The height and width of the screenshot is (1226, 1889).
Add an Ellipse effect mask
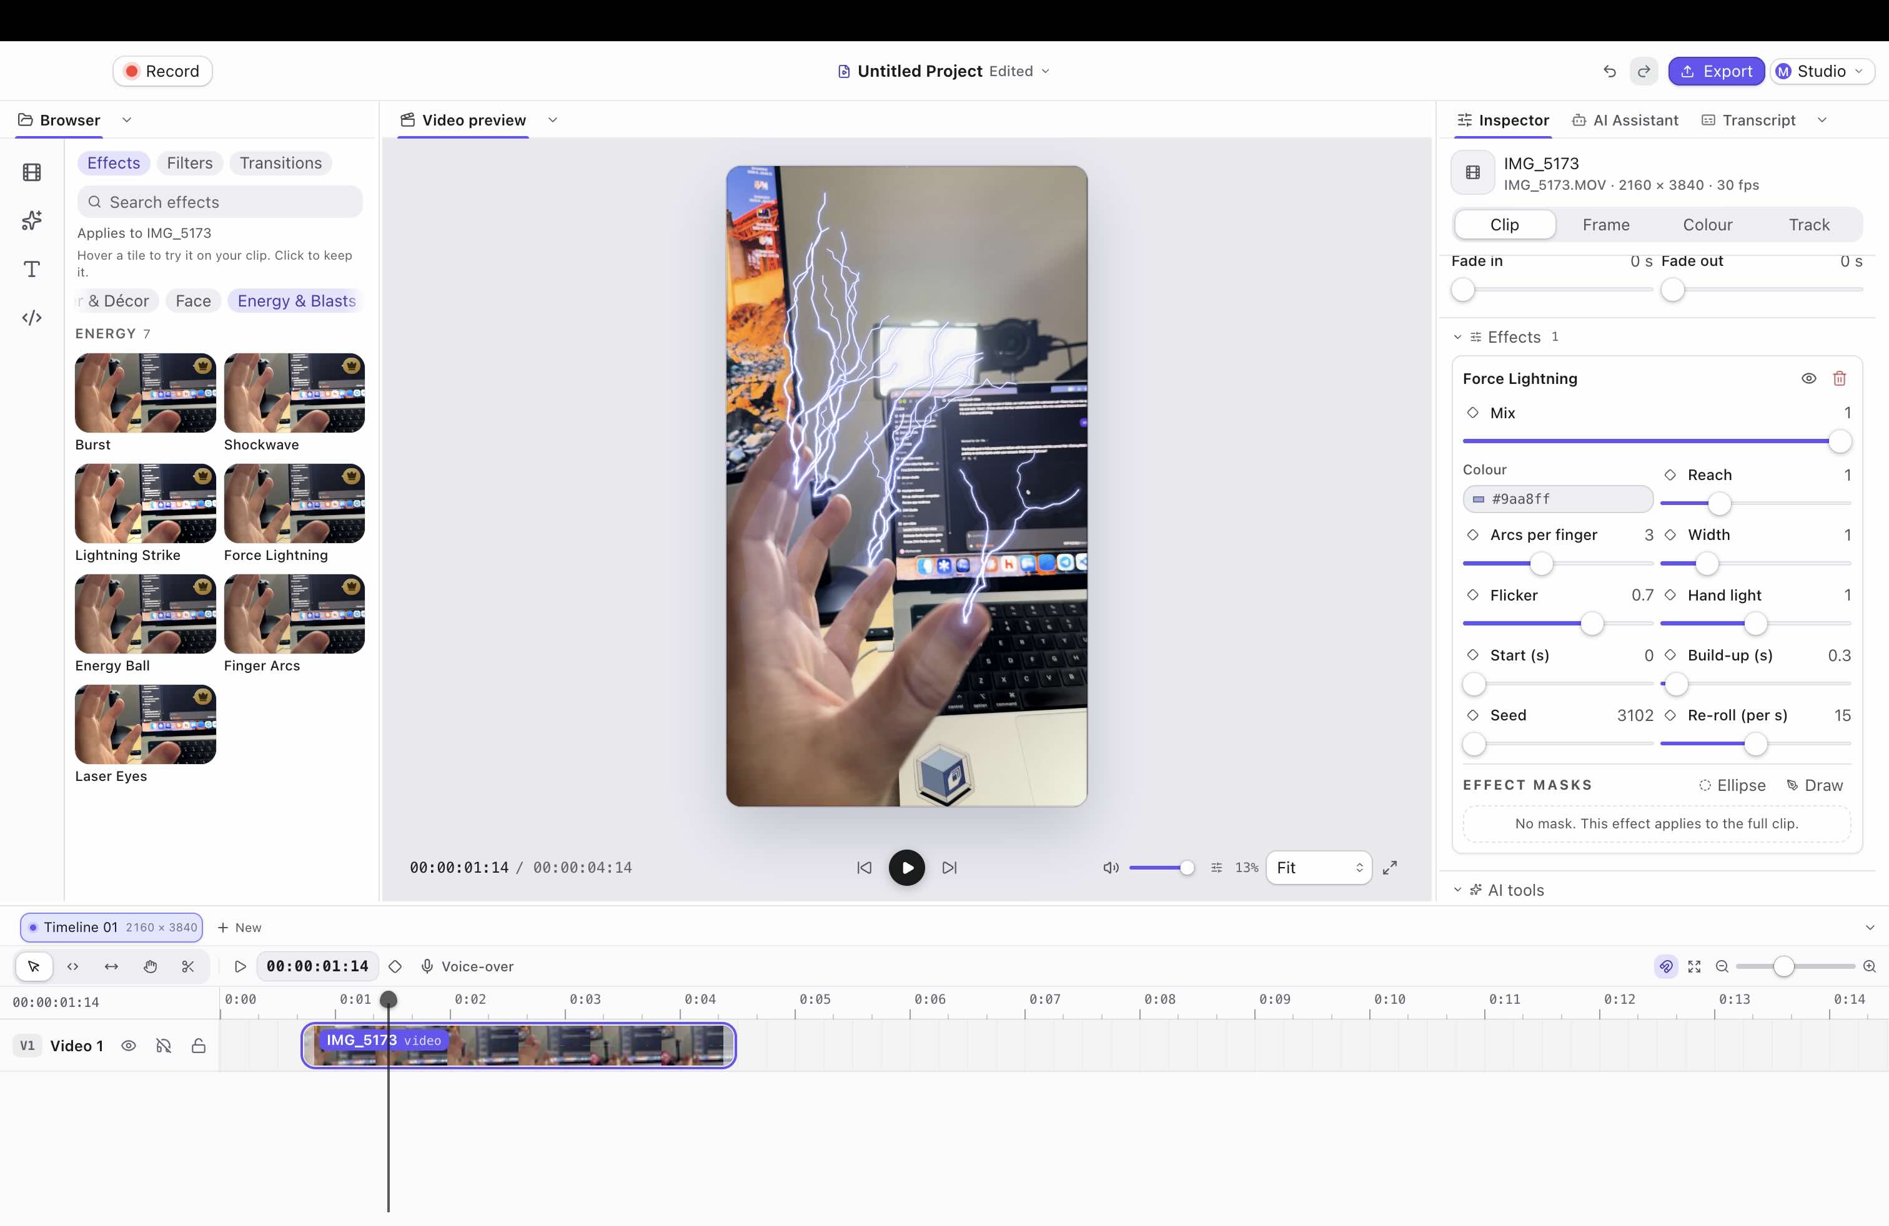click(x=1732, y=785)
